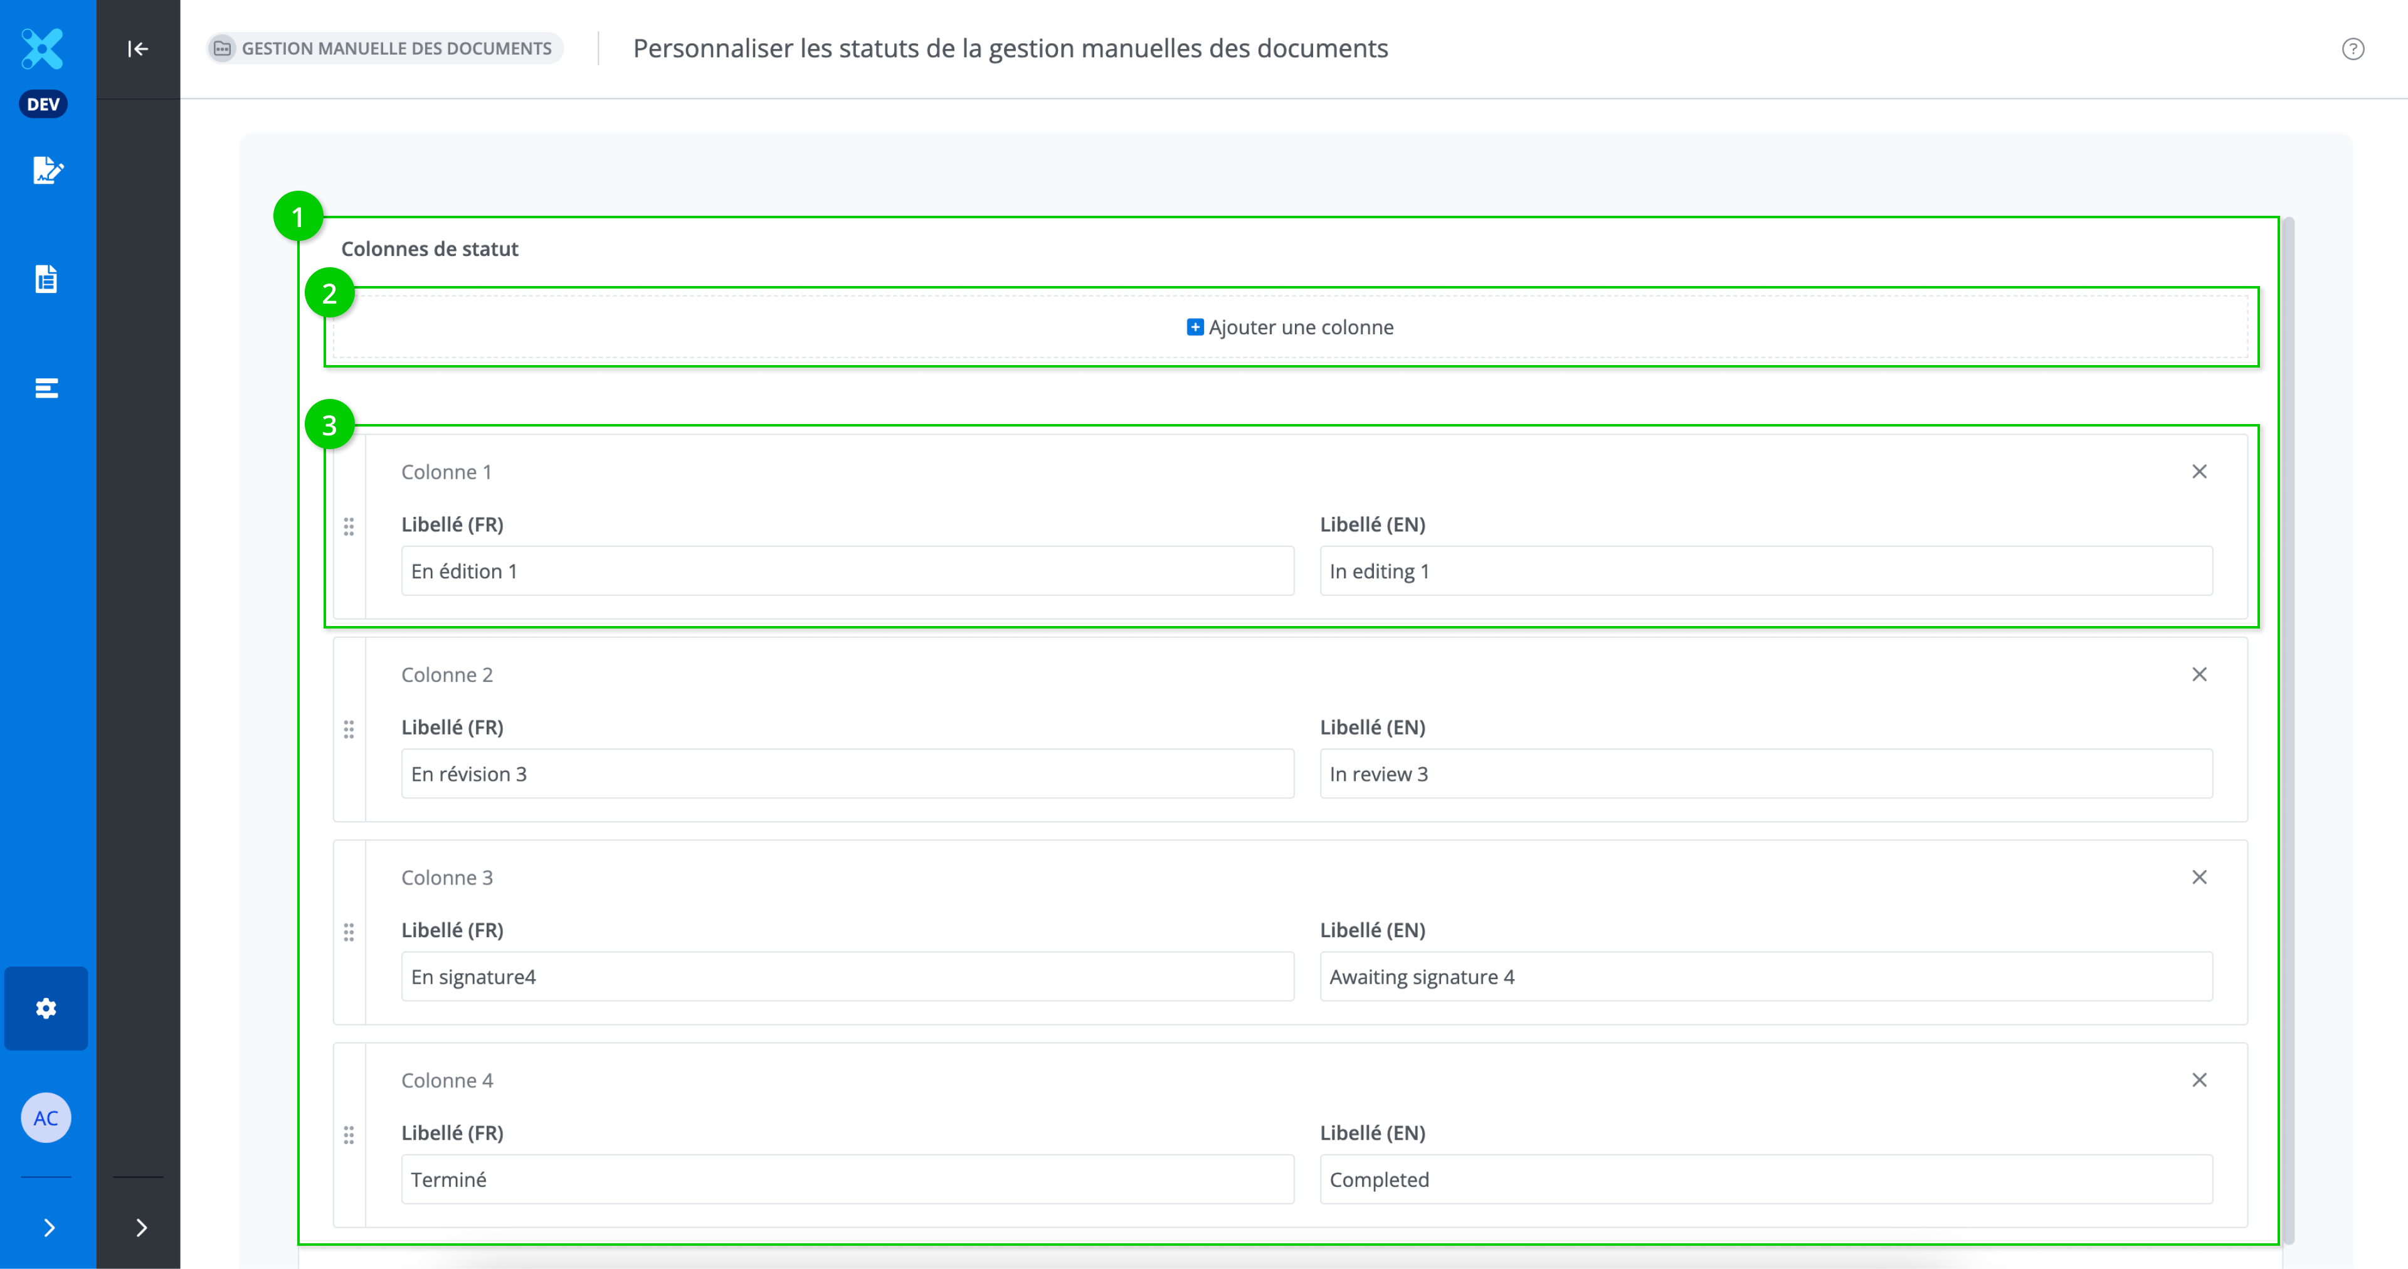Image resolution: width=2408 pixels, height=1269 pixels.
Task: Collapse the secondary panel with arrow icon
Action: click(137, 49)
